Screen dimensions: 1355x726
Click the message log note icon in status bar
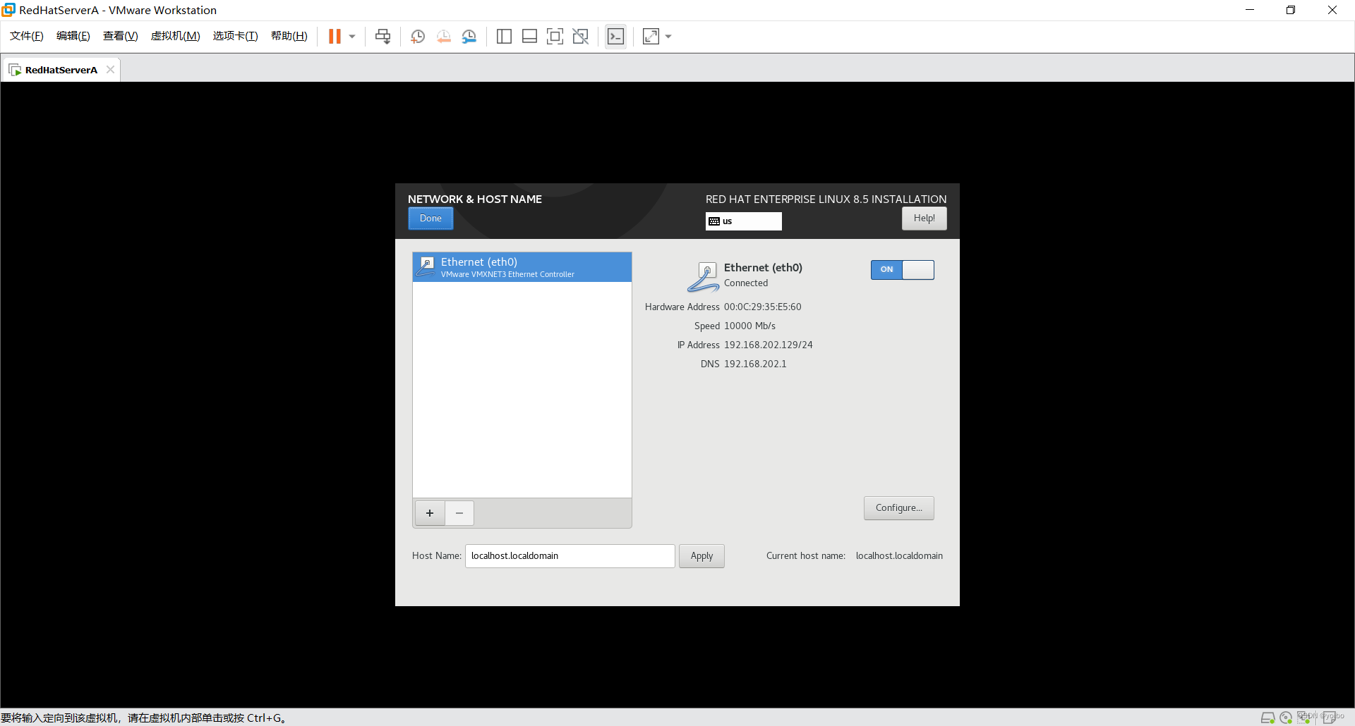click(x=1330, y=718)
